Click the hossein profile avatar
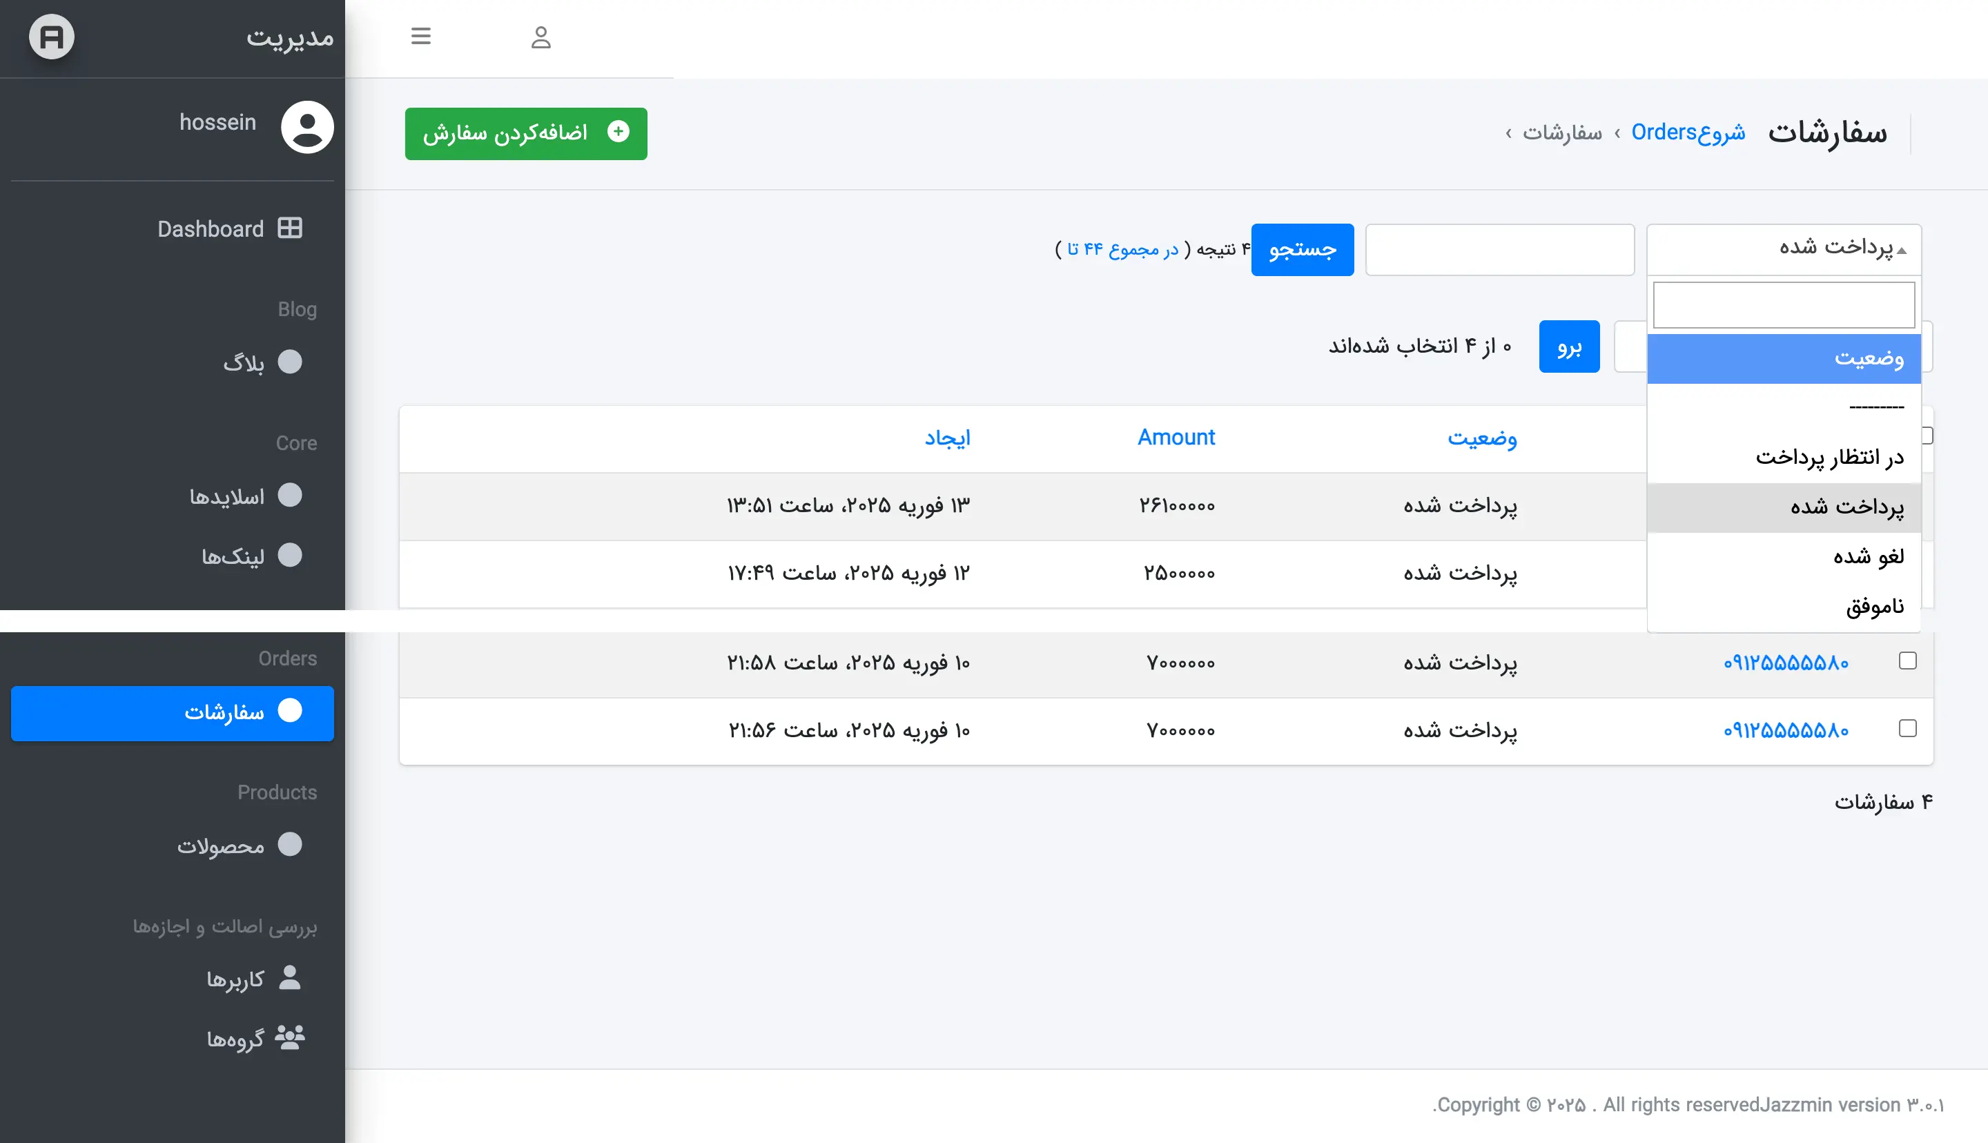This screenshot has height=1143, width=1988. click(308, 127)
